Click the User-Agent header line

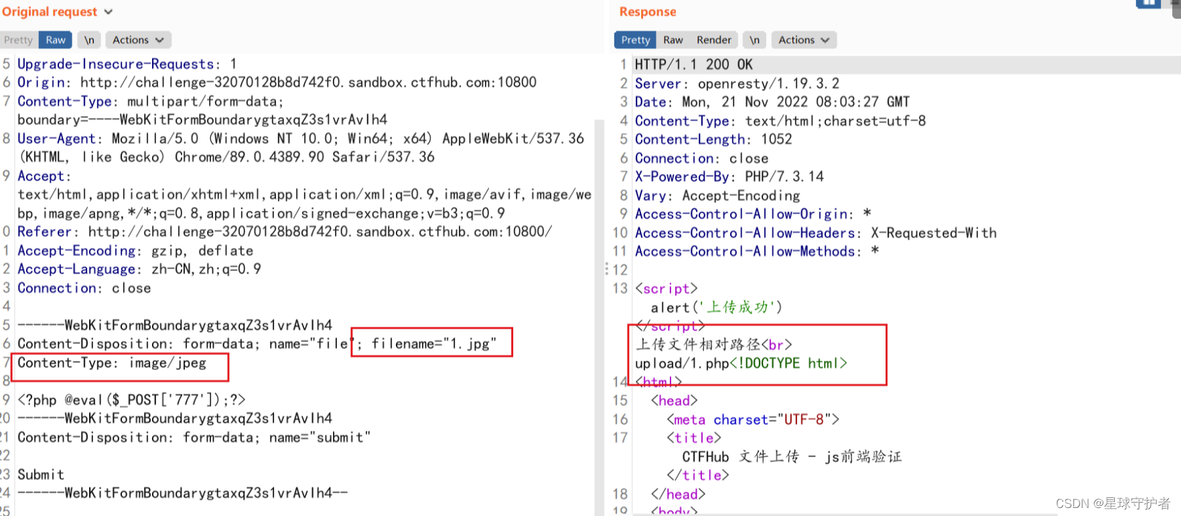click(x=301, y=147)
